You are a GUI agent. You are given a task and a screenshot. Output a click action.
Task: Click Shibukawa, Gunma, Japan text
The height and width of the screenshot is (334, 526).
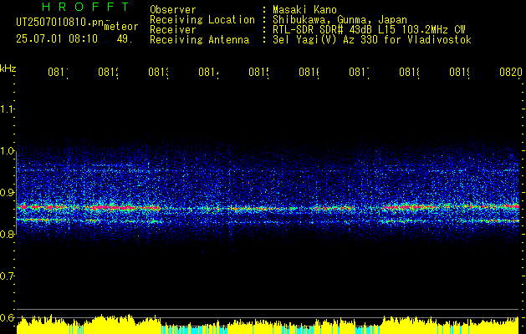[x=340, y=20]
